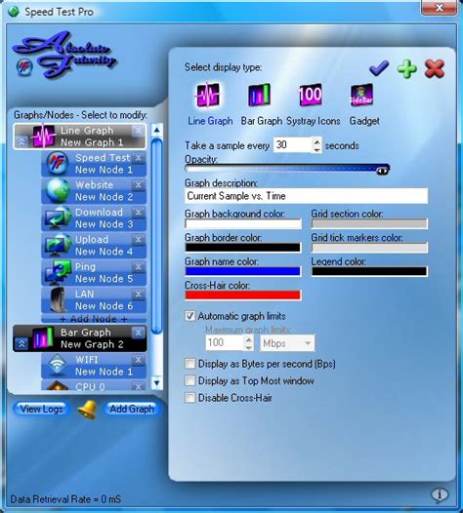The height and width of the screenshot is (513, 463).
Task: Decrease the maximum graph limit value
Action: tap(249, 347)
